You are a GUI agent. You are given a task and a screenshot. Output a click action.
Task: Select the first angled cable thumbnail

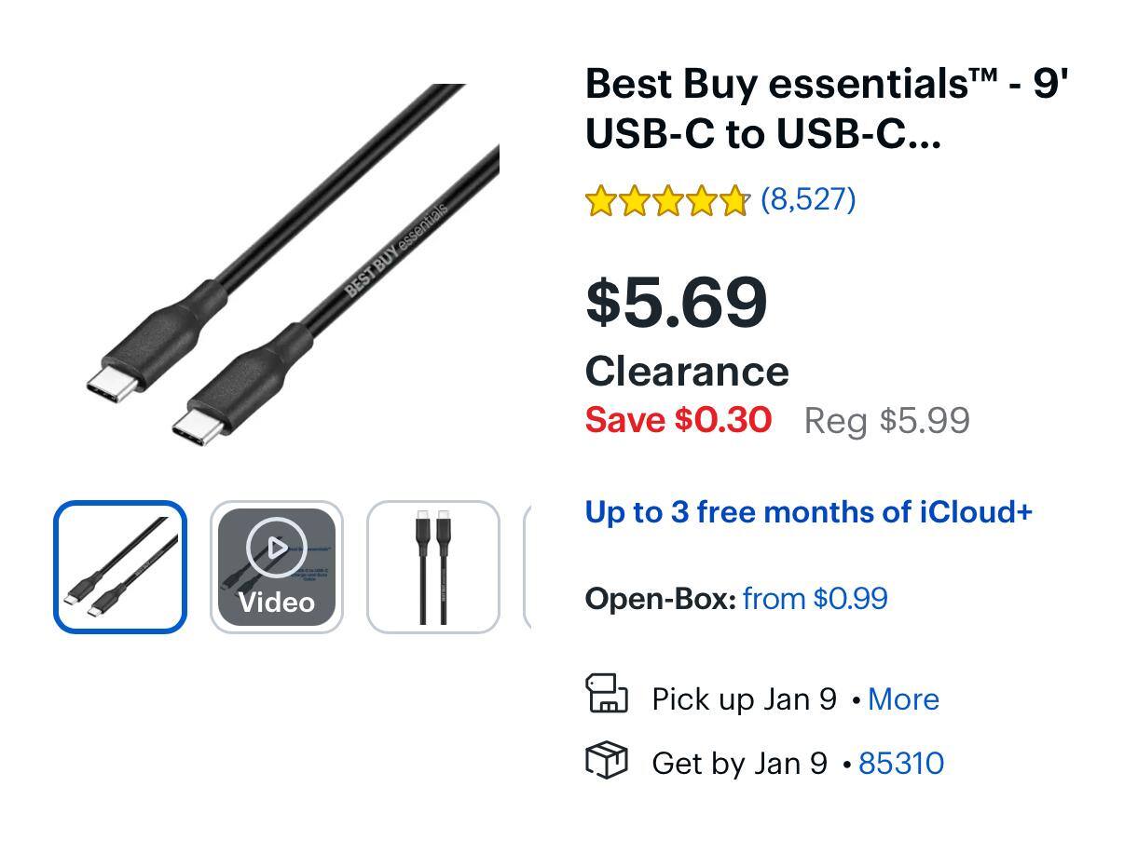click(x=120, y=567)
